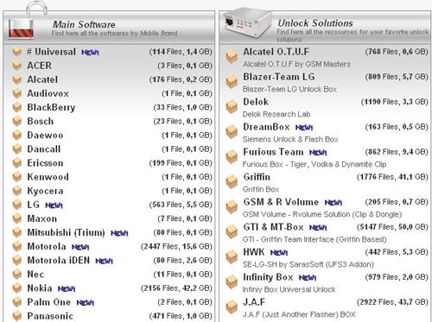The height and width of the screenshot is (322, 432).
Task: Open the Kenwood software category
Action: click(48, 177)
